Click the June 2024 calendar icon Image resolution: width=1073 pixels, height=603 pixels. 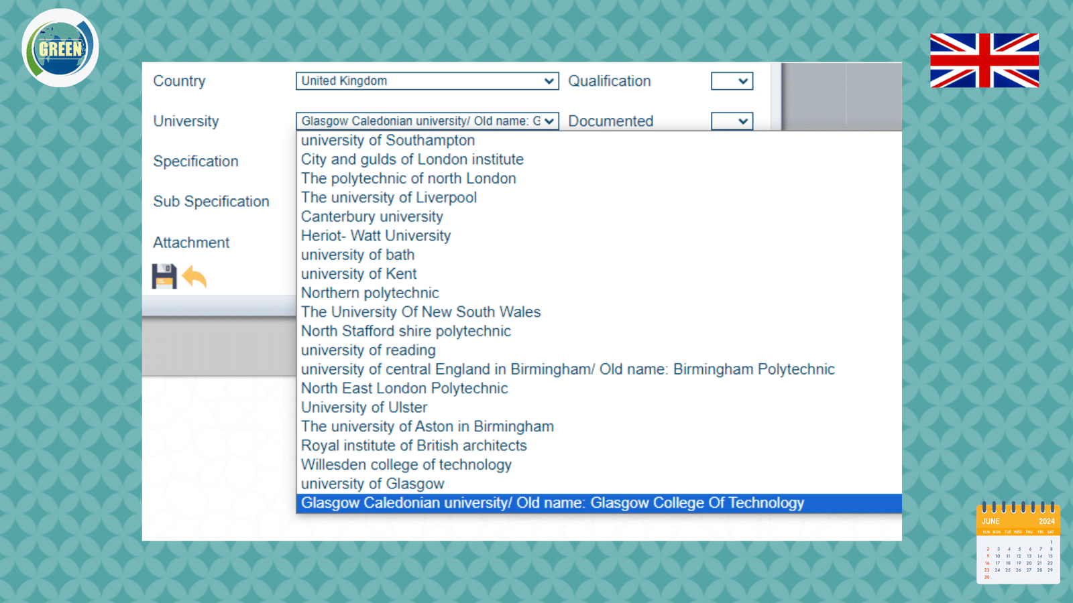(x=1018, y=543)
